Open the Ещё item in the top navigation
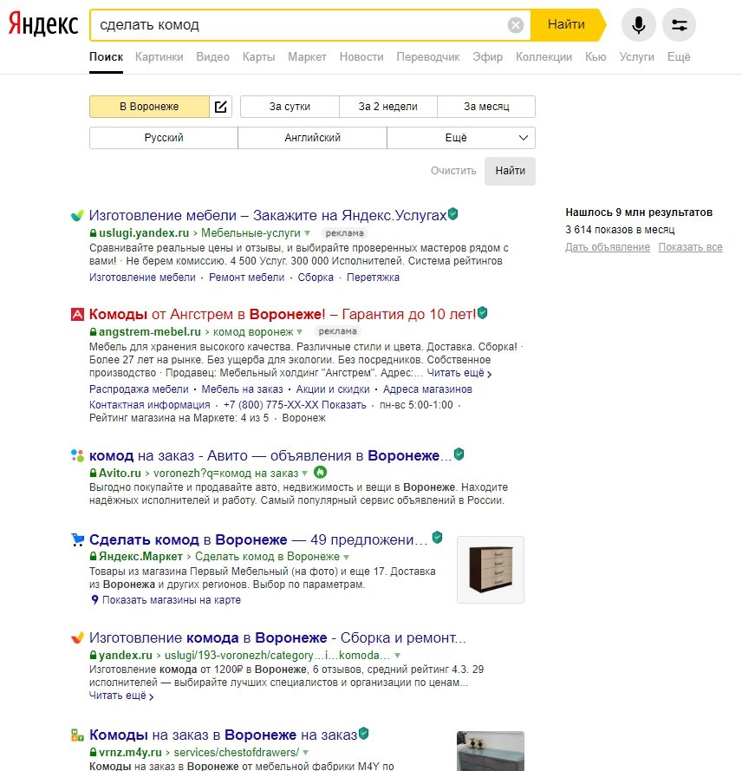The width and height of the screenshot is (742, 771). tap(679, 57)
